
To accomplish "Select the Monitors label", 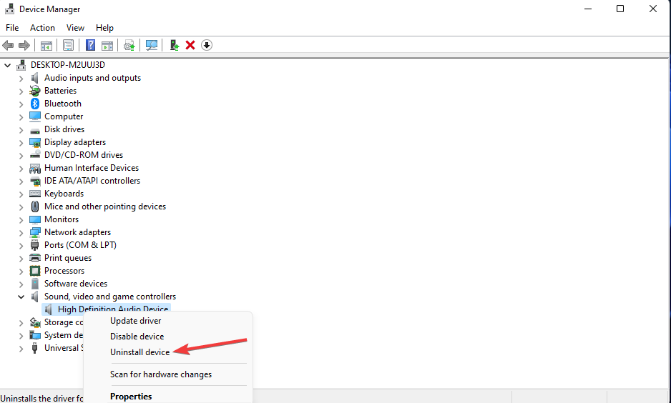I will [62, 219].
